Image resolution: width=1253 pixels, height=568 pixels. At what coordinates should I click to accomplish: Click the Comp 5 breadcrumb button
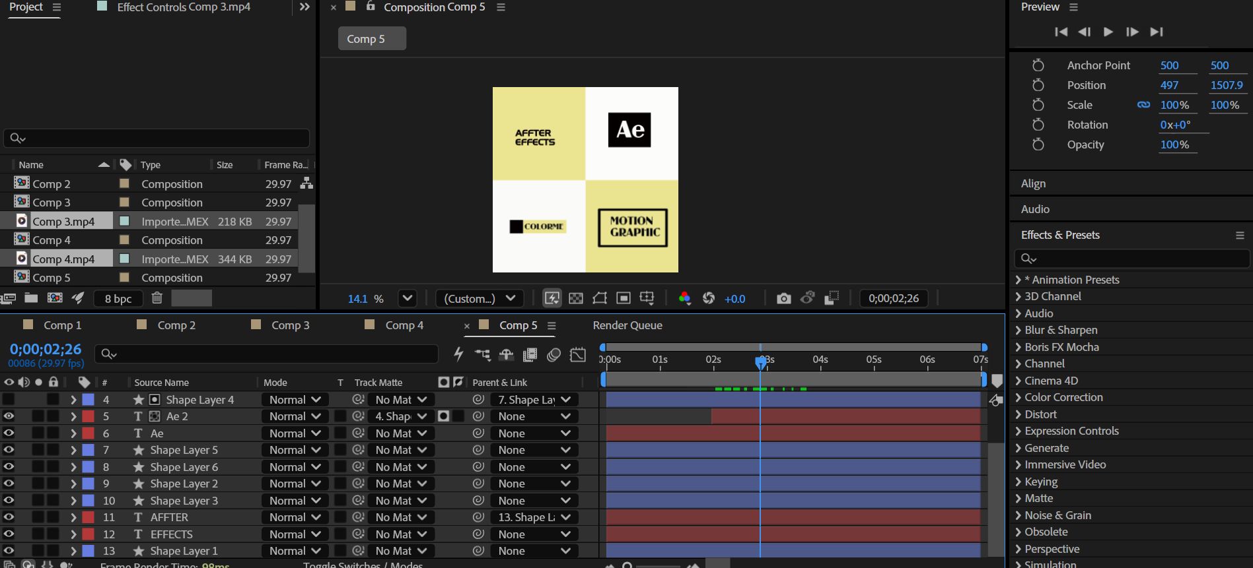(372, 39)
